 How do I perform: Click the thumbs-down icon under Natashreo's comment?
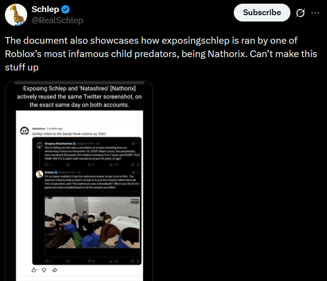(45, 270)
